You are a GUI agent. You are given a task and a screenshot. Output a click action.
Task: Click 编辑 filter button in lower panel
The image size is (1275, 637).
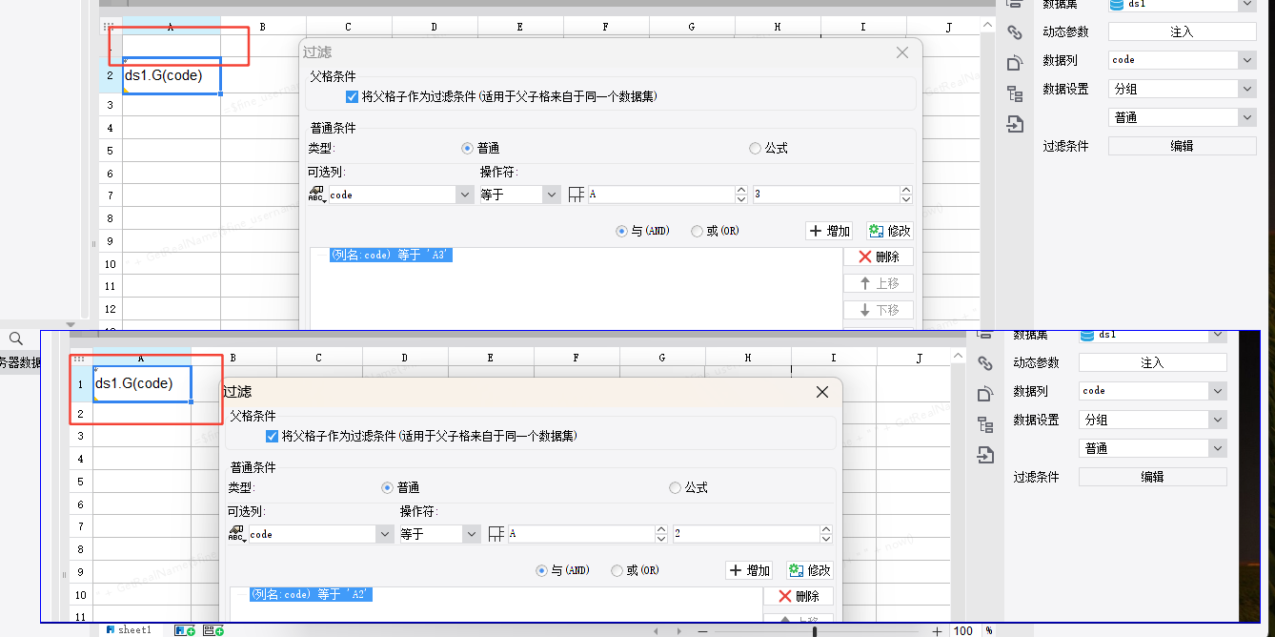(x=1153, y=477)
